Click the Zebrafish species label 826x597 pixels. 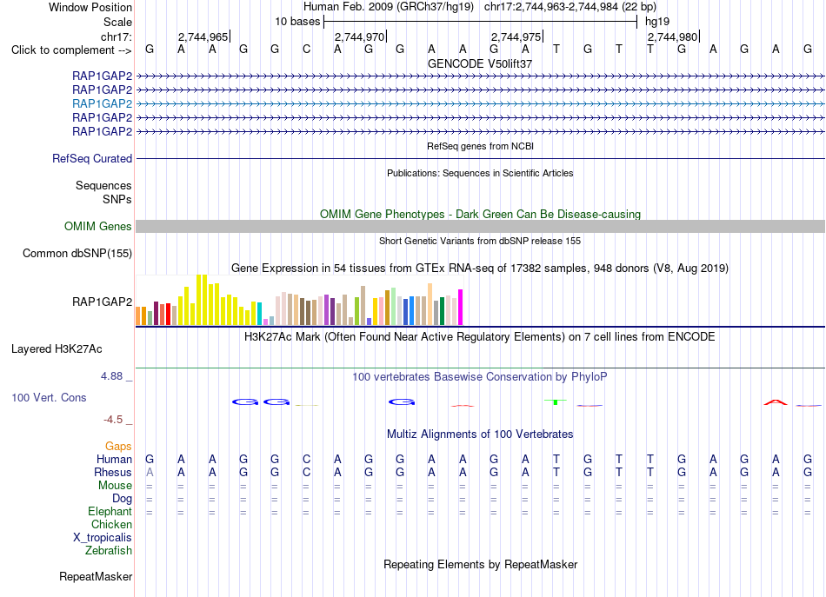click(x=109, y=550)
